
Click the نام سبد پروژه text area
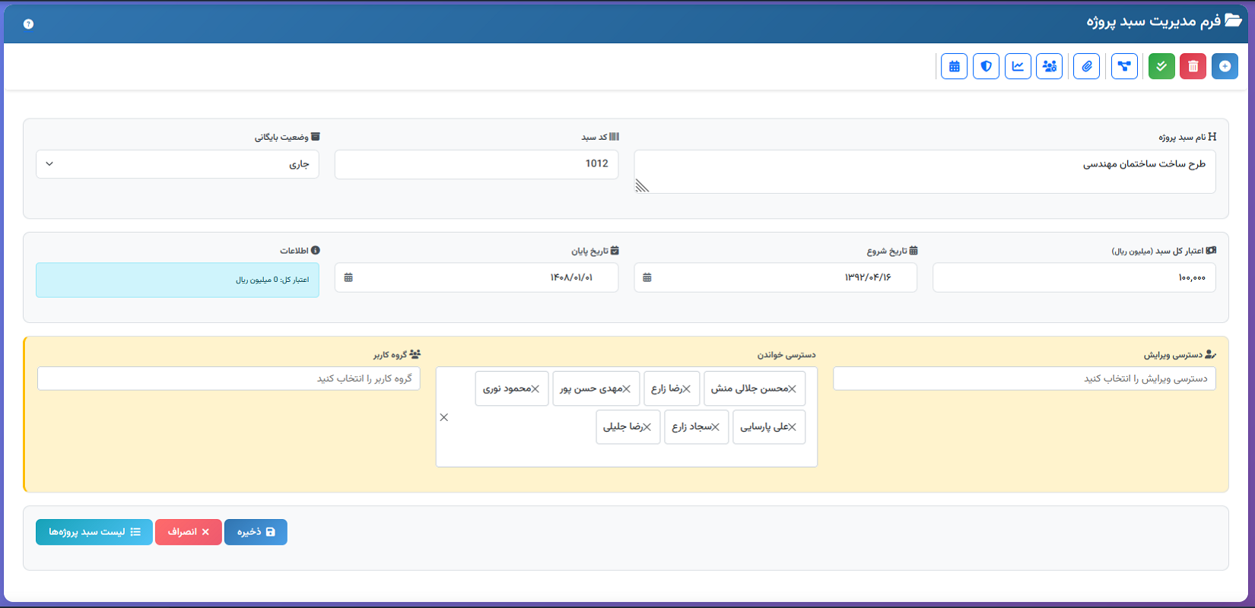tap(925, 172)
